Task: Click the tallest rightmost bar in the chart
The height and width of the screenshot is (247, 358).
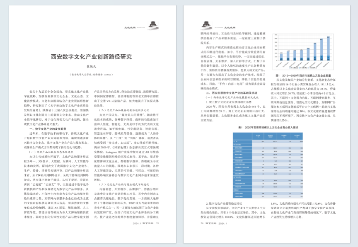Action: (328, 49)
